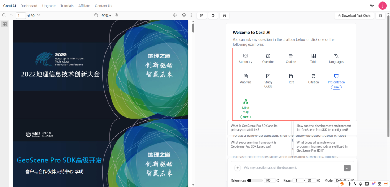Zoom in on the PDF
Viewport: 390px width, 187px height.
(x=116, y=15)
